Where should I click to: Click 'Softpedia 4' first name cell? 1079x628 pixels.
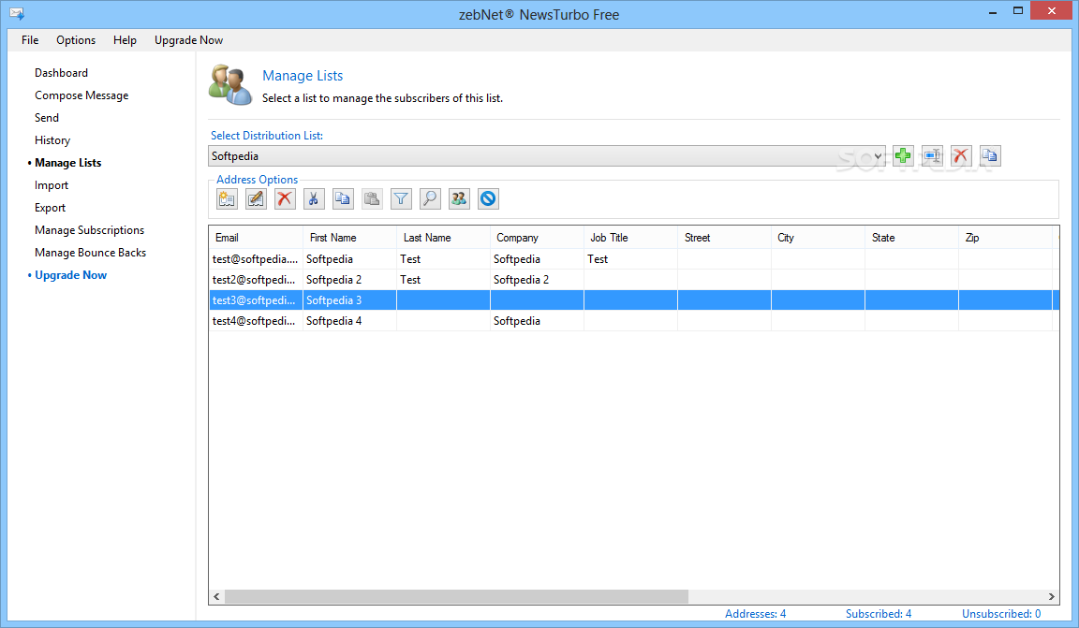pos(349,321)
